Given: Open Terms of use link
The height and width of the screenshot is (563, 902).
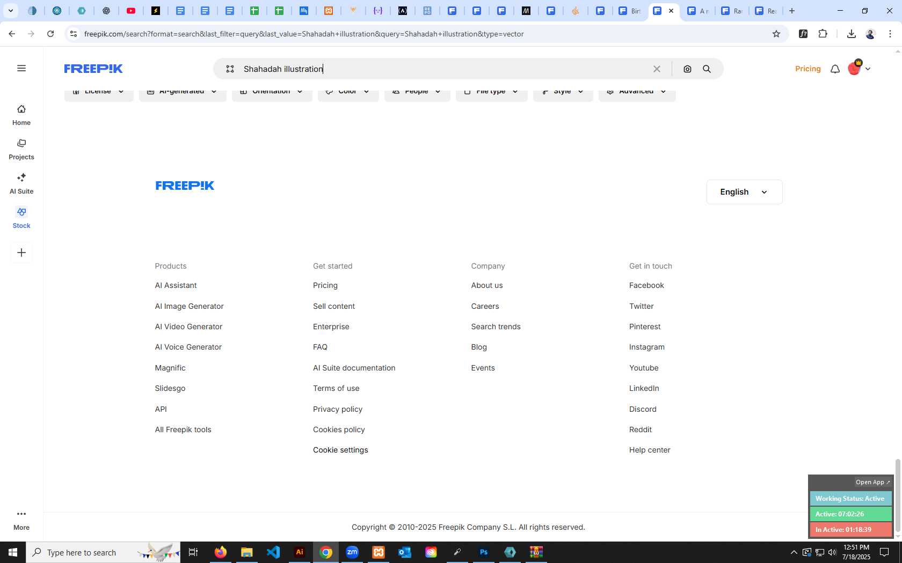Looking at the screenshot, I should click(336, 388).
